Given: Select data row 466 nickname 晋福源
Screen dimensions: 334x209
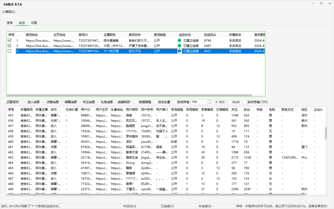Looking at the screenshot, I should pyautogui.click(x=165, y=173).
